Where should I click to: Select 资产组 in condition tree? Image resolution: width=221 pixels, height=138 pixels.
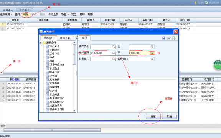tap(53, 91)
